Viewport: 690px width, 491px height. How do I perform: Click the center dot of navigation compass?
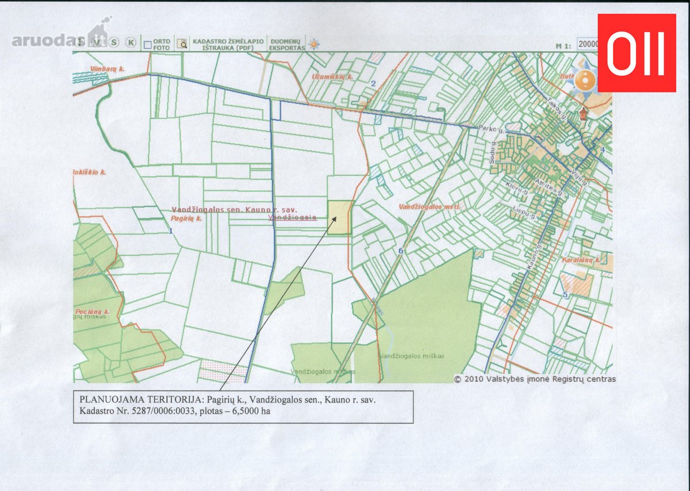(x=585, y=80)
